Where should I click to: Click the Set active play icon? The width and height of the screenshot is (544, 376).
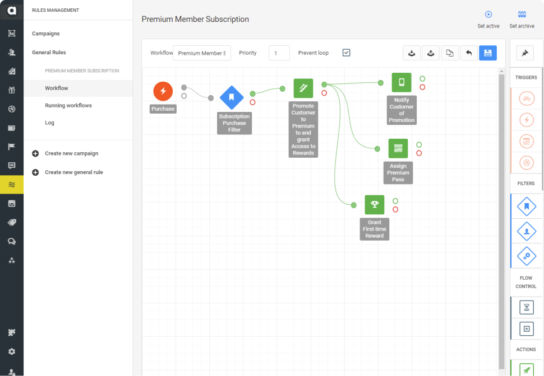[x=488, y=14]
